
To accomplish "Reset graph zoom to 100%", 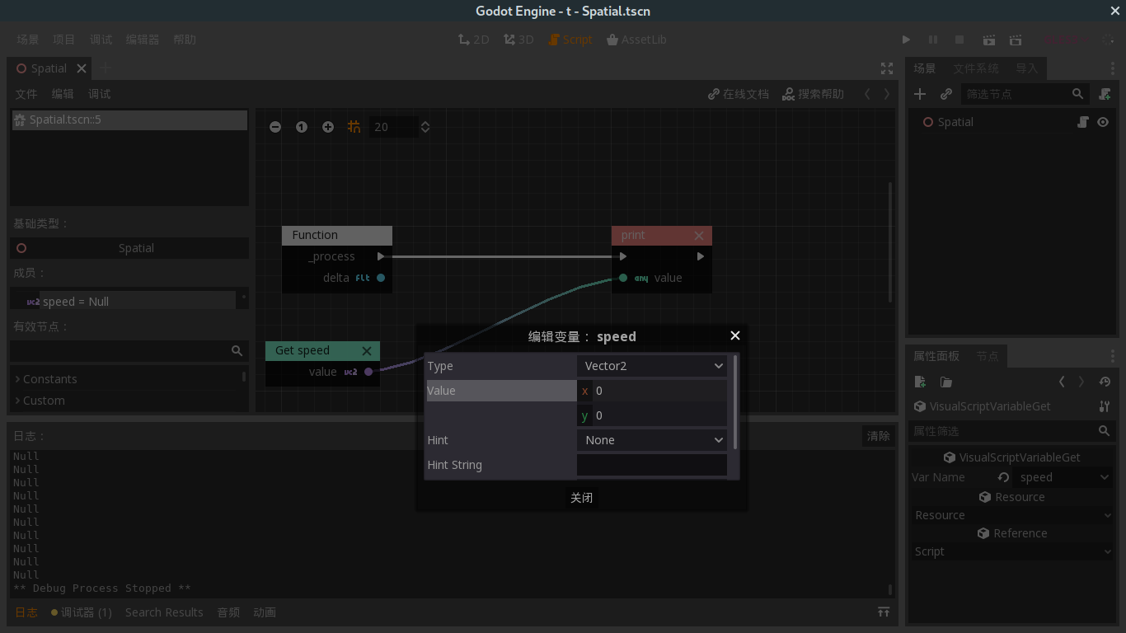I will point(301,127).
